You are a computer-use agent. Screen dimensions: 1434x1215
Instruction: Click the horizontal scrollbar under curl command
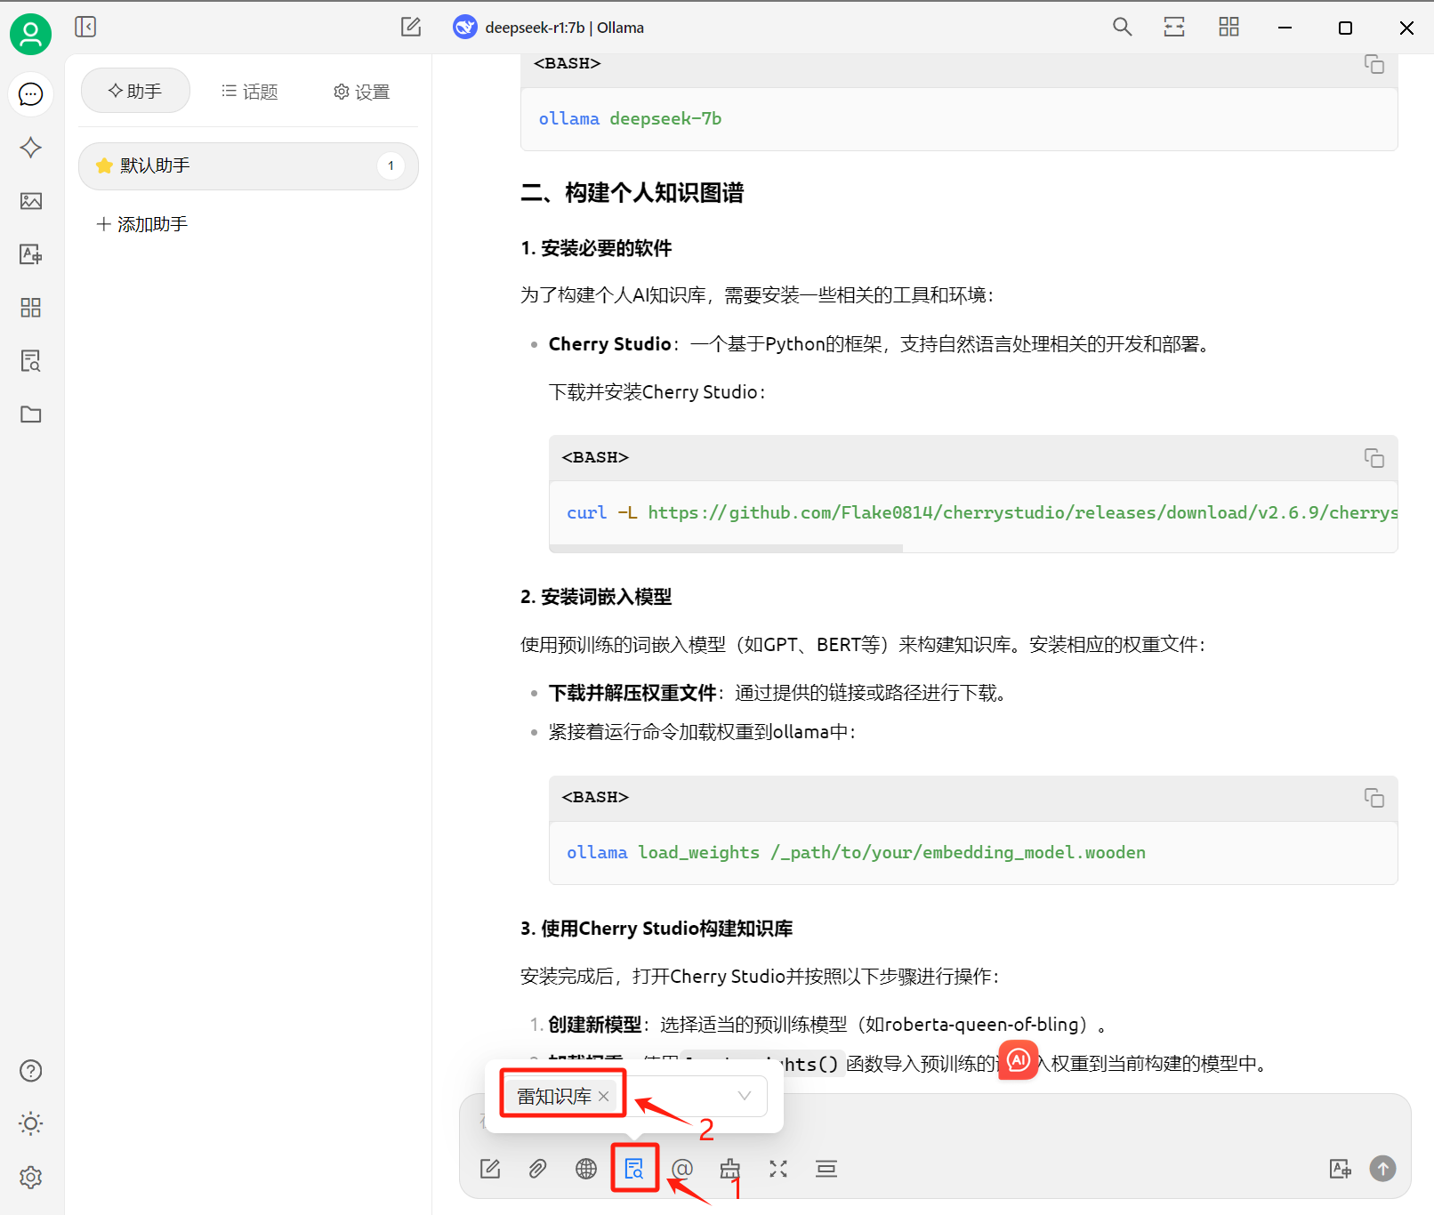click(x=726, y=548)
